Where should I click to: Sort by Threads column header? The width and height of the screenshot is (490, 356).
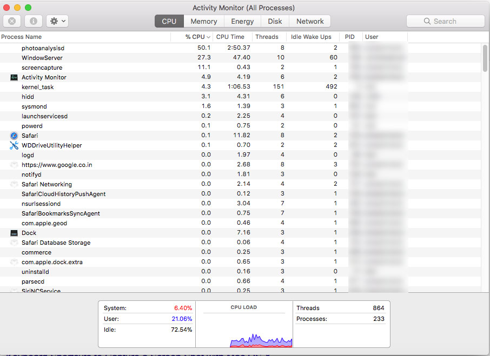pos(269,37)
